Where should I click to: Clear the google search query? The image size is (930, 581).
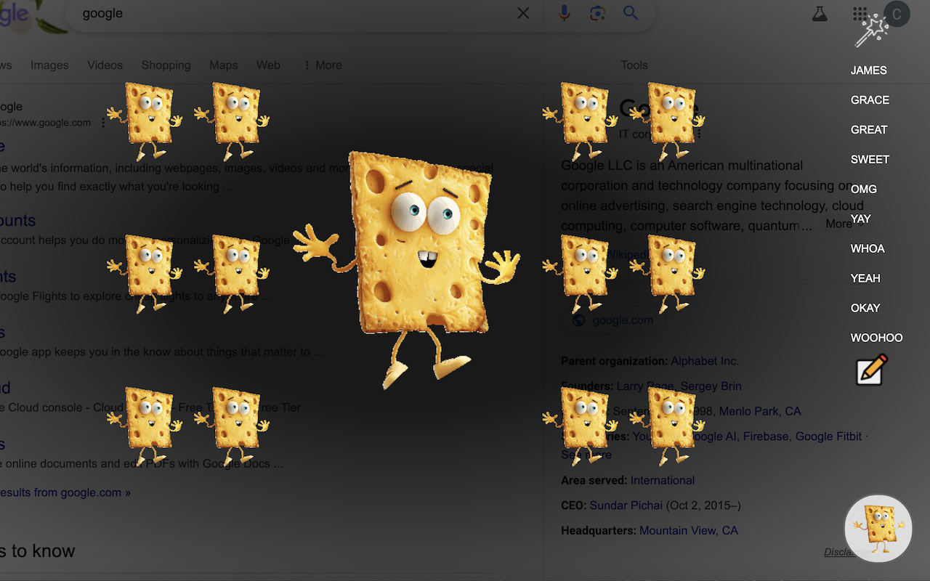click(x=523, y=13)
